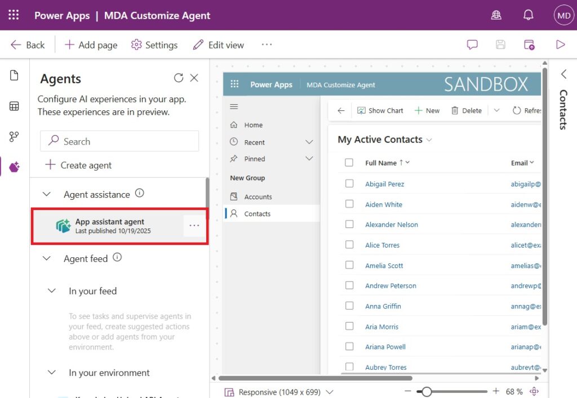The width and height of the screenshot is (577, 398).
Task: Select Contacts in the app navigation
Action: click(x=257, y=214)
